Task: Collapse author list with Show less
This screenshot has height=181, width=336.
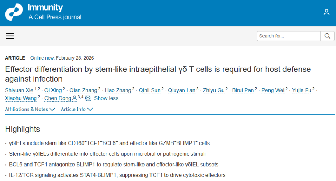Action: pos(106,98)
